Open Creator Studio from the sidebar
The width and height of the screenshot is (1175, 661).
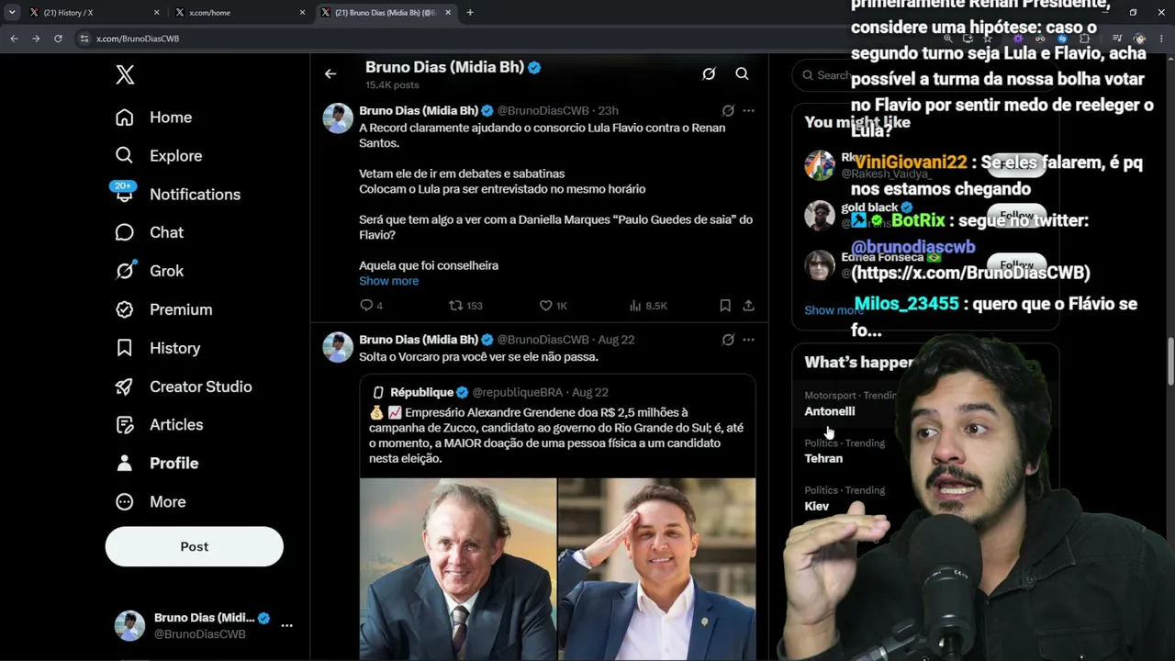[x=183, y=387]
